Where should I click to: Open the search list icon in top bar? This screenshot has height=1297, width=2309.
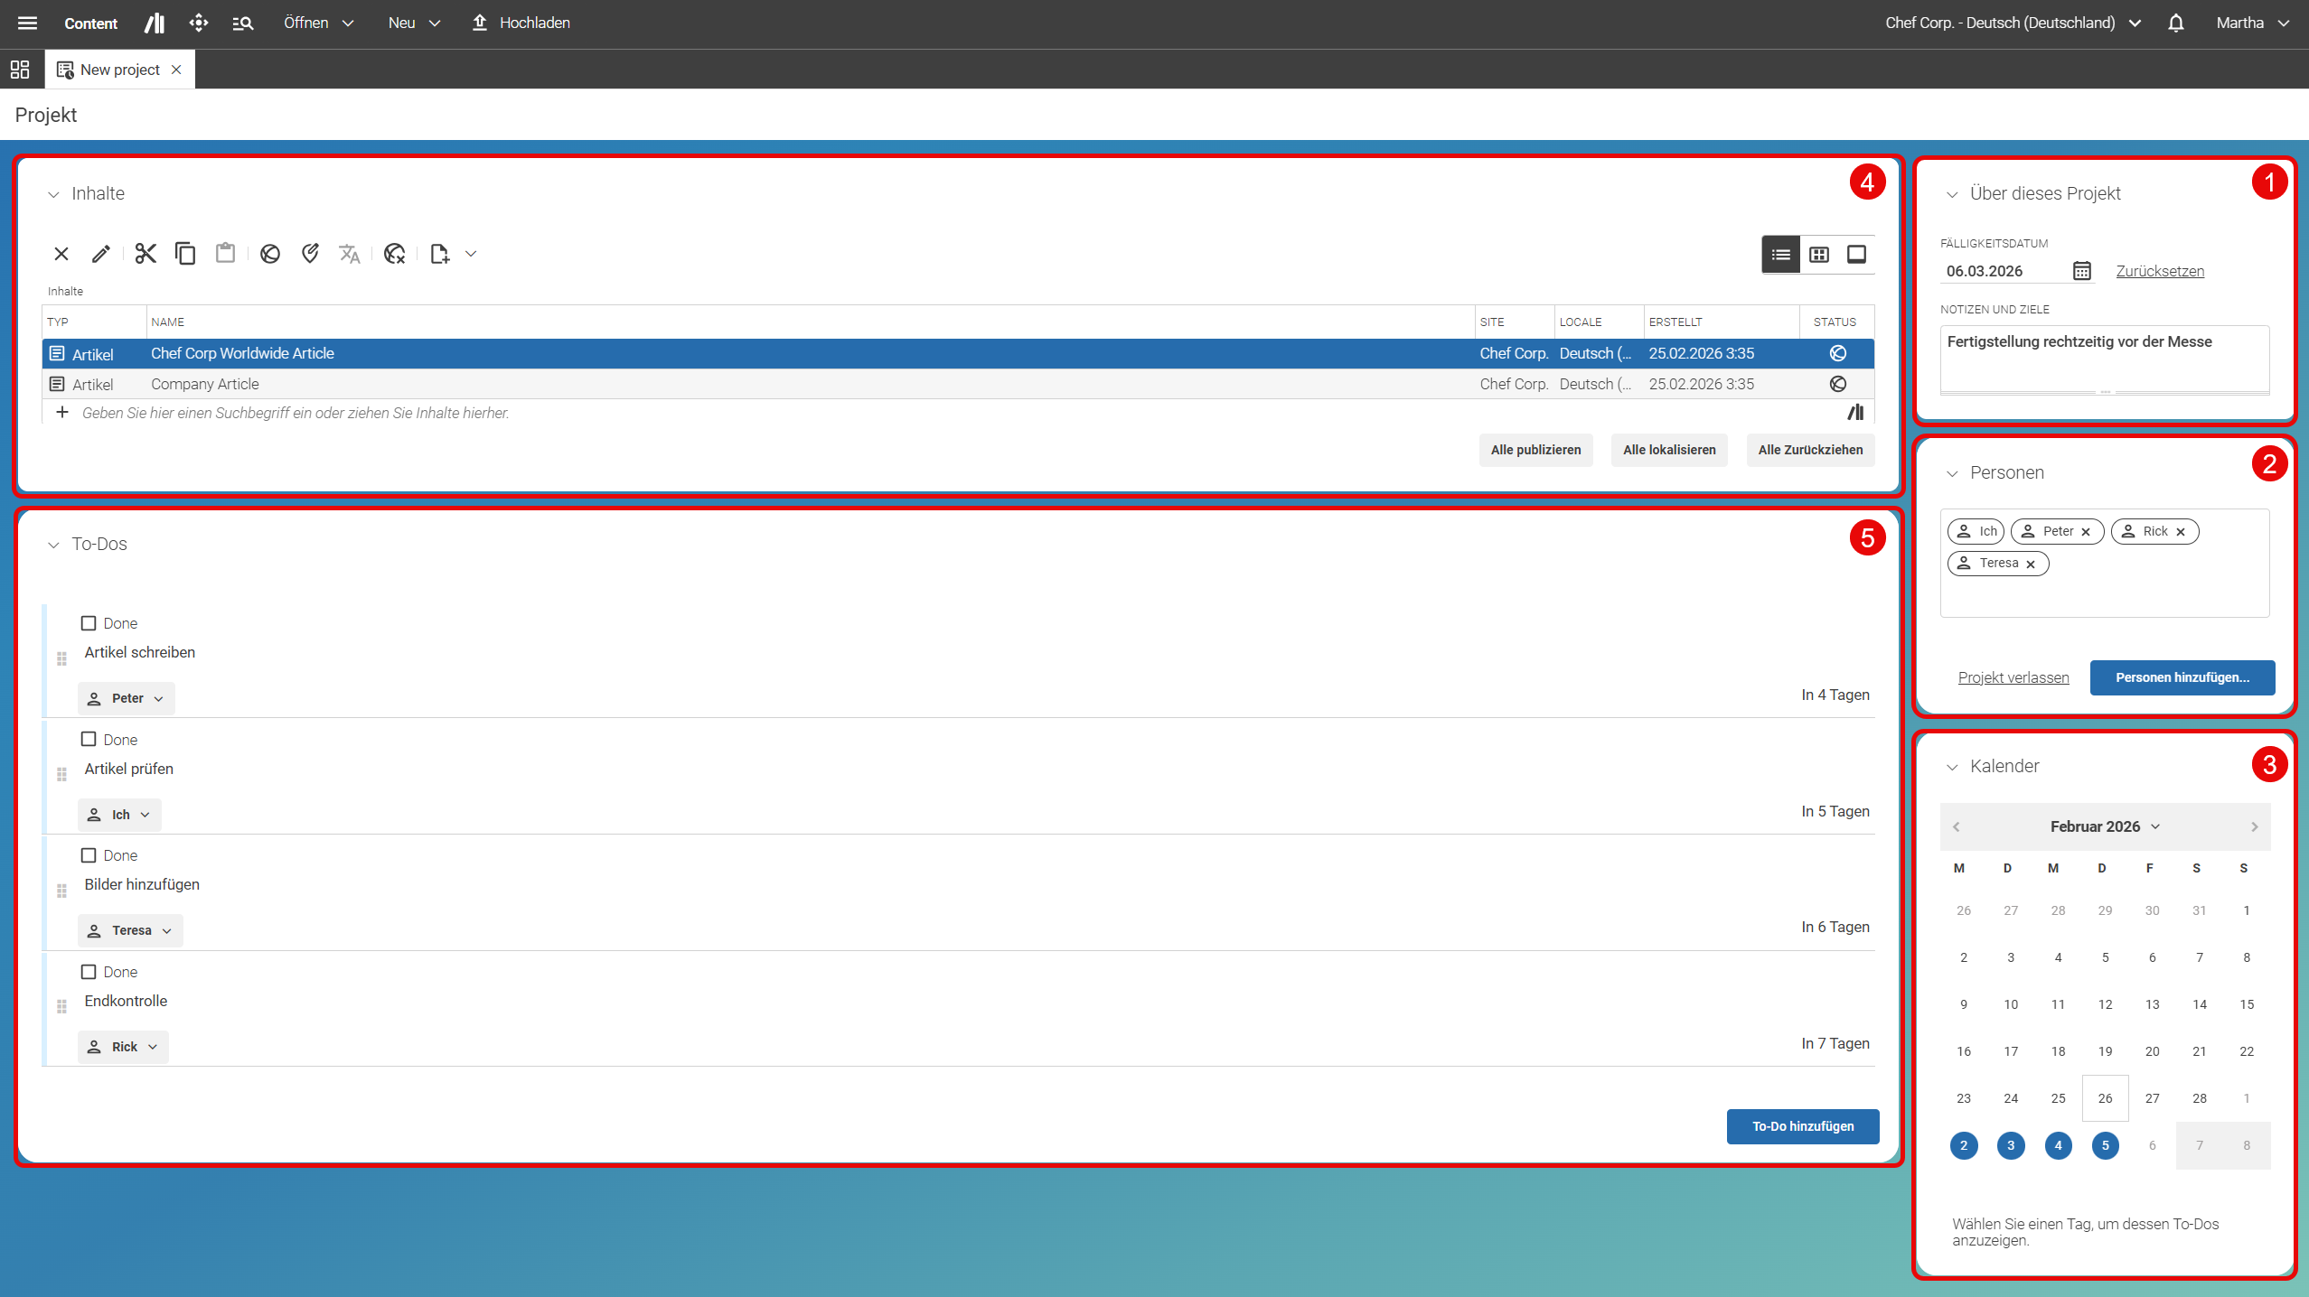pos(242,23)
